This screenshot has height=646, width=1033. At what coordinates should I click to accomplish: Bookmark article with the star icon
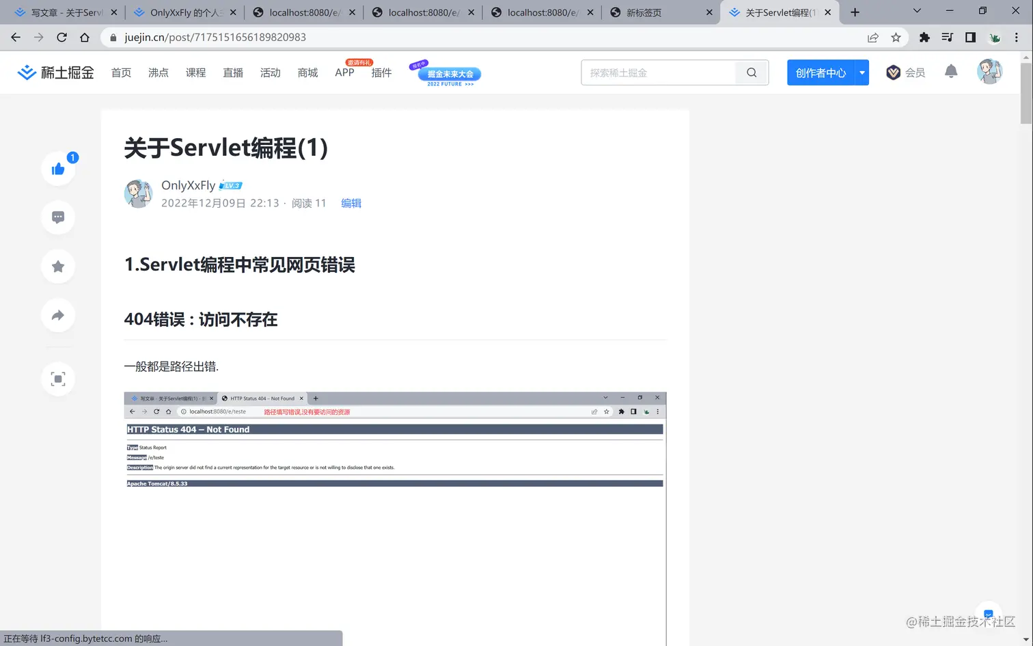[x=58, y=267]
